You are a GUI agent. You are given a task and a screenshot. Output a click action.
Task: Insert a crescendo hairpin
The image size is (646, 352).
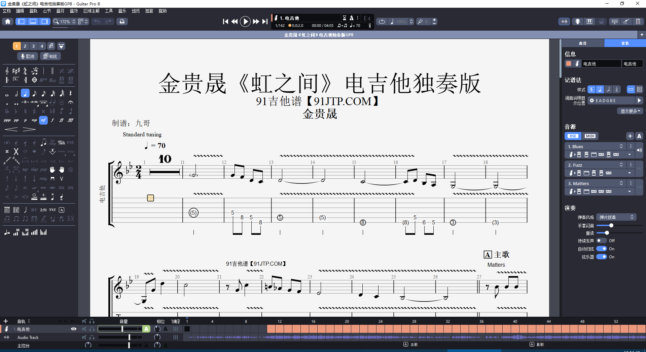coord(11,129)
